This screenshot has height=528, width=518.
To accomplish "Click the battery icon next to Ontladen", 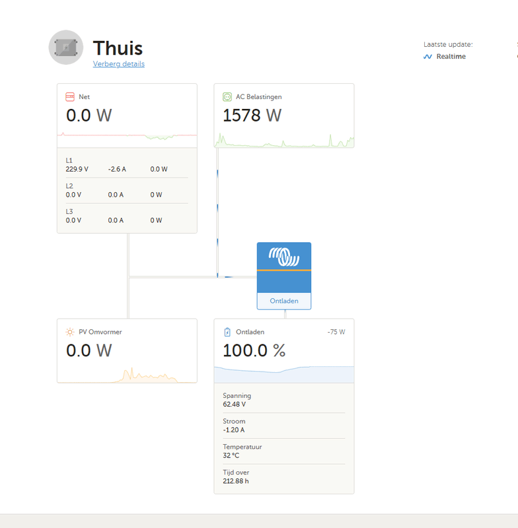I will 227,332.
